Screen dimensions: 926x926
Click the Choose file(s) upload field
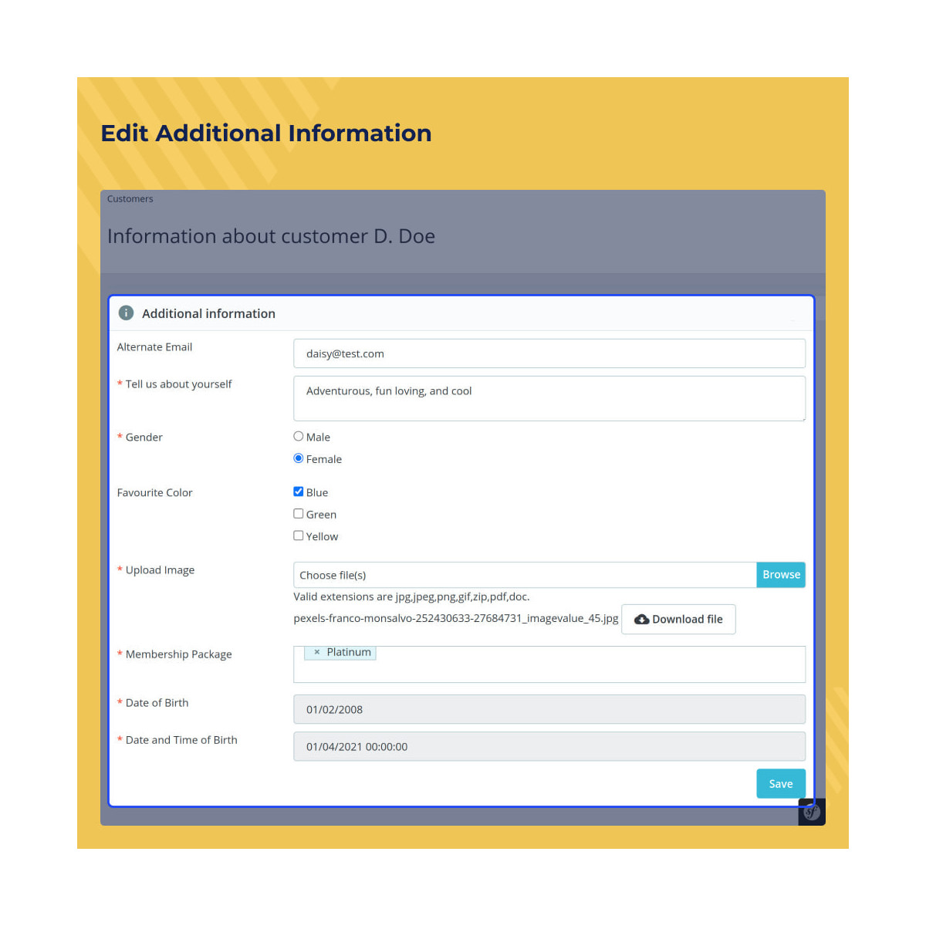(x=525, y=575)
